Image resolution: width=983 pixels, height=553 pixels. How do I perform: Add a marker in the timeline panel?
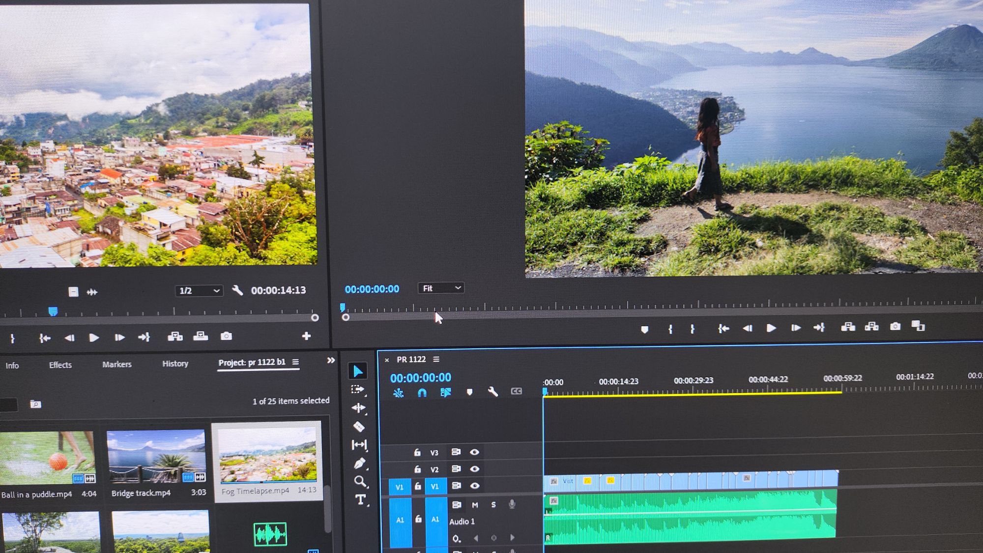[469, 392]
